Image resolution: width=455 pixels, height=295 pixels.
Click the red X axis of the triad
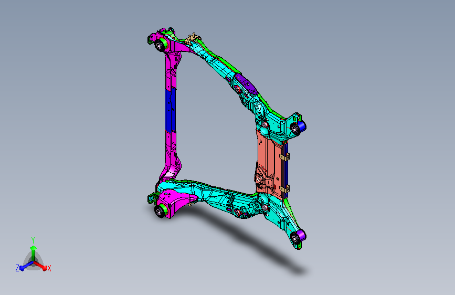click(x=40, y=266)
